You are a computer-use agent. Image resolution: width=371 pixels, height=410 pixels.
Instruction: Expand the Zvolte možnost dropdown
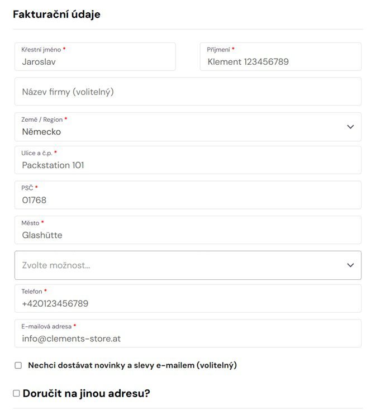click(x=179, y=265)
